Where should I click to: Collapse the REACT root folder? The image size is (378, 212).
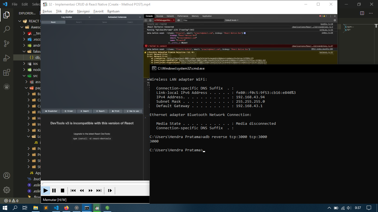pos(20,21)
